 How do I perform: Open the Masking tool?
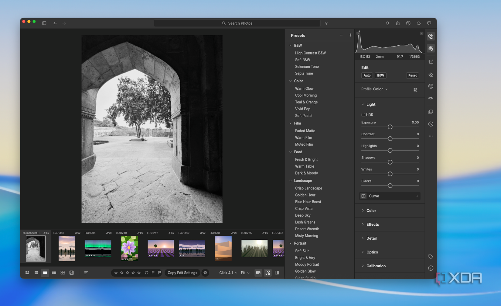point(431,86)
